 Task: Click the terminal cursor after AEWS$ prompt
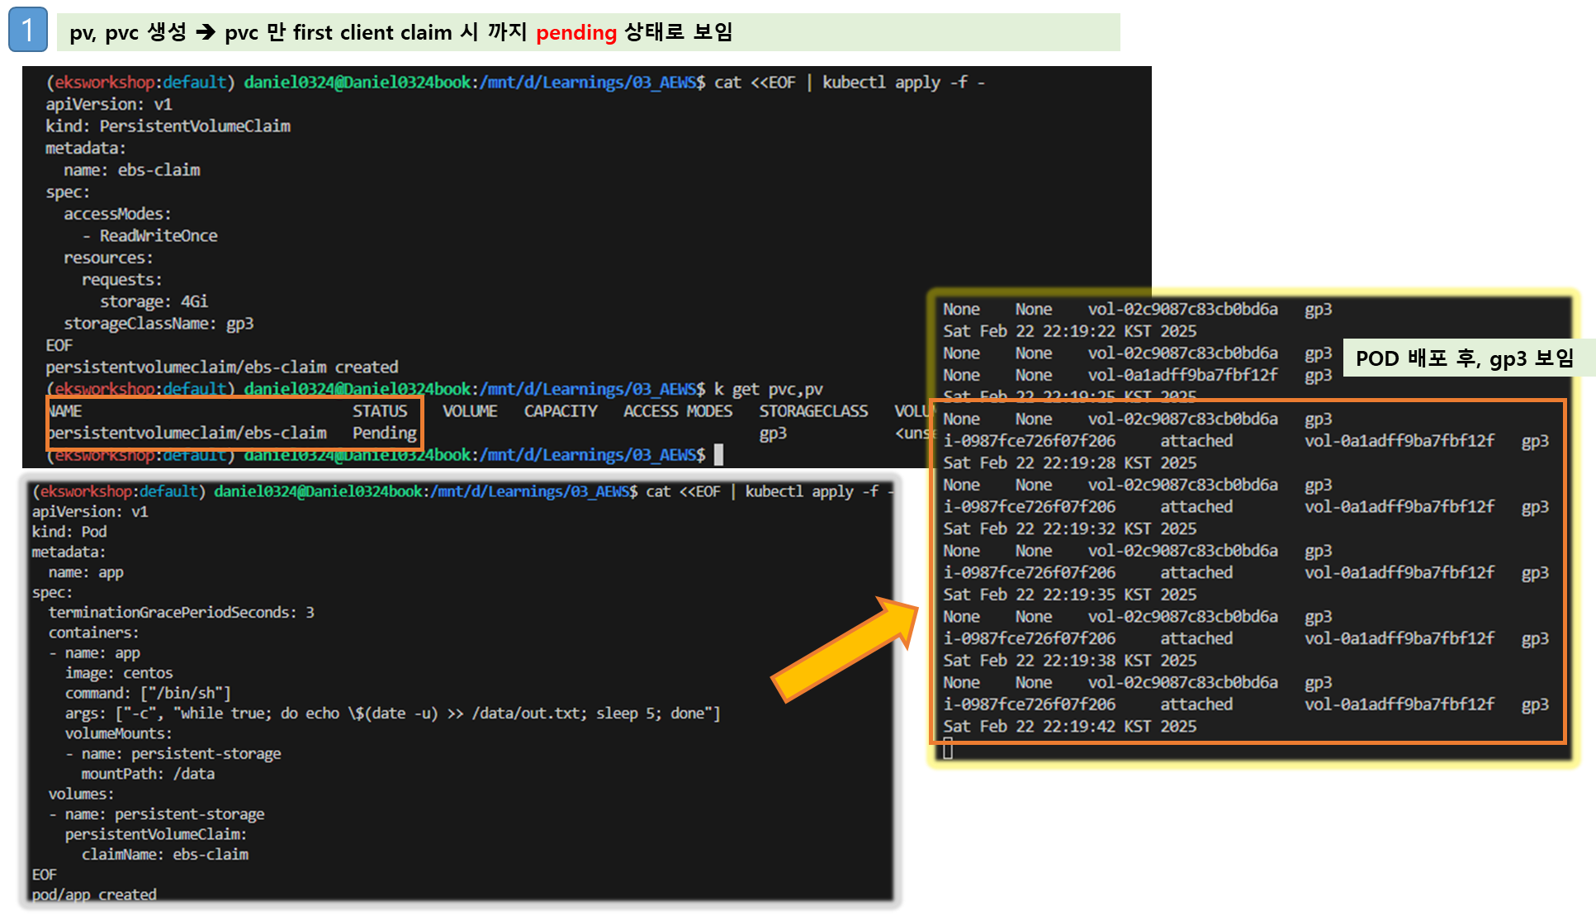[x=718, y=454]
